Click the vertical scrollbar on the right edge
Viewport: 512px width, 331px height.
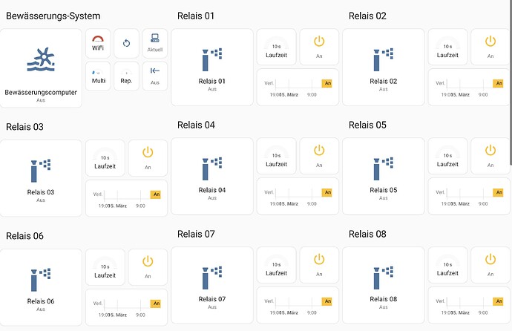pos(511,82)
